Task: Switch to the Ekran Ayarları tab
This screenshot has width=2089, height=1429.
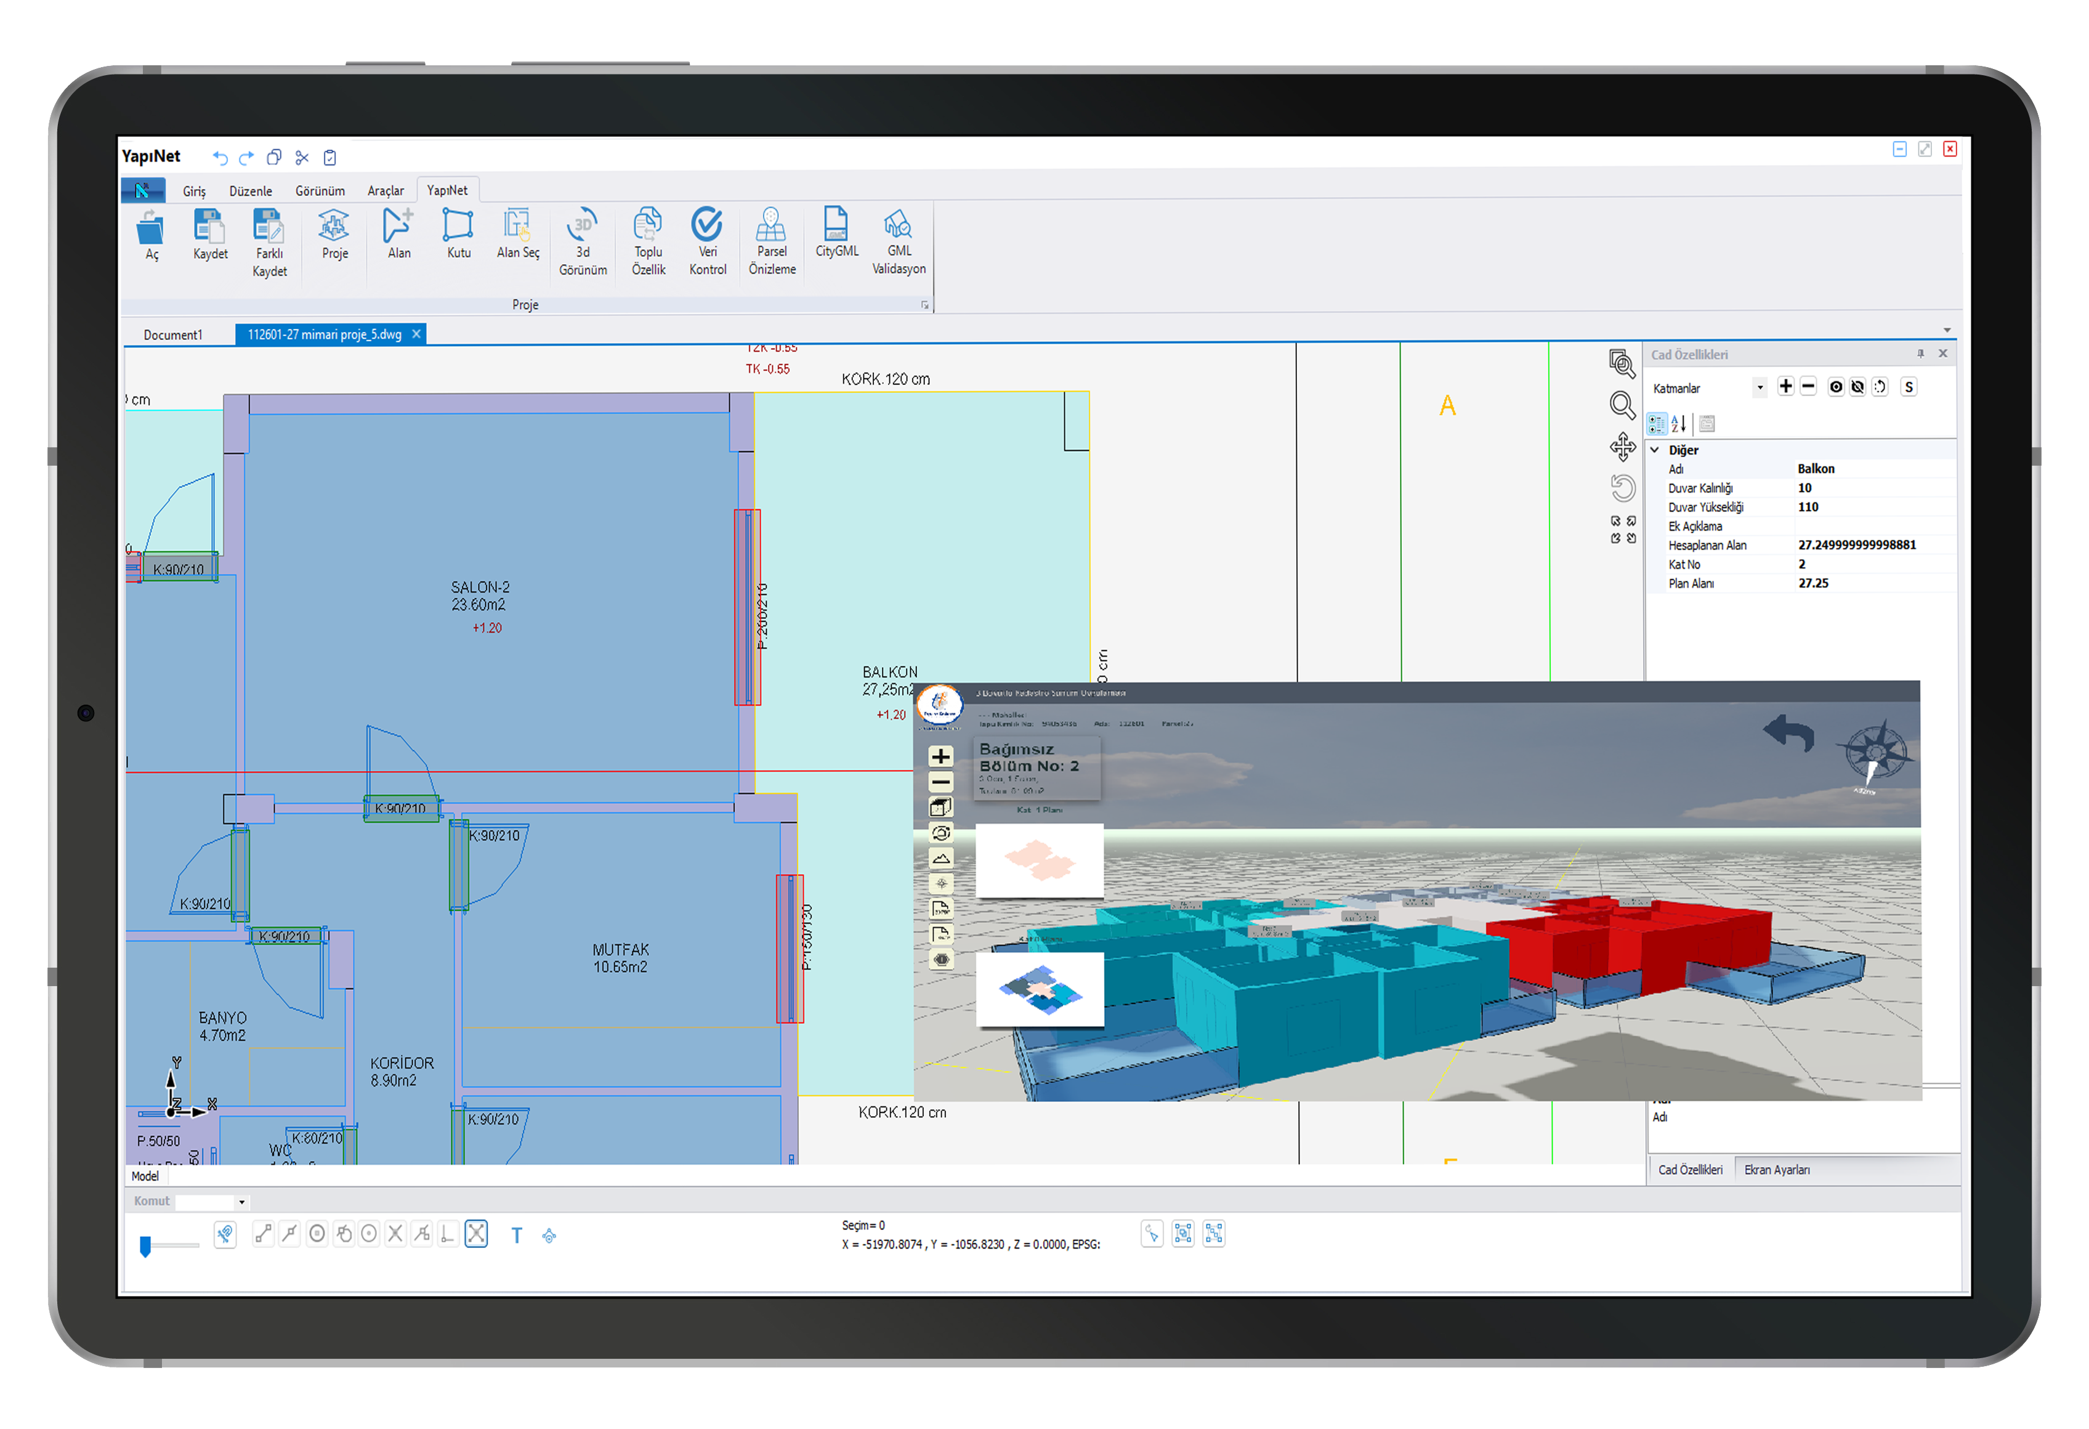Action: (x=1776, y=1170)
